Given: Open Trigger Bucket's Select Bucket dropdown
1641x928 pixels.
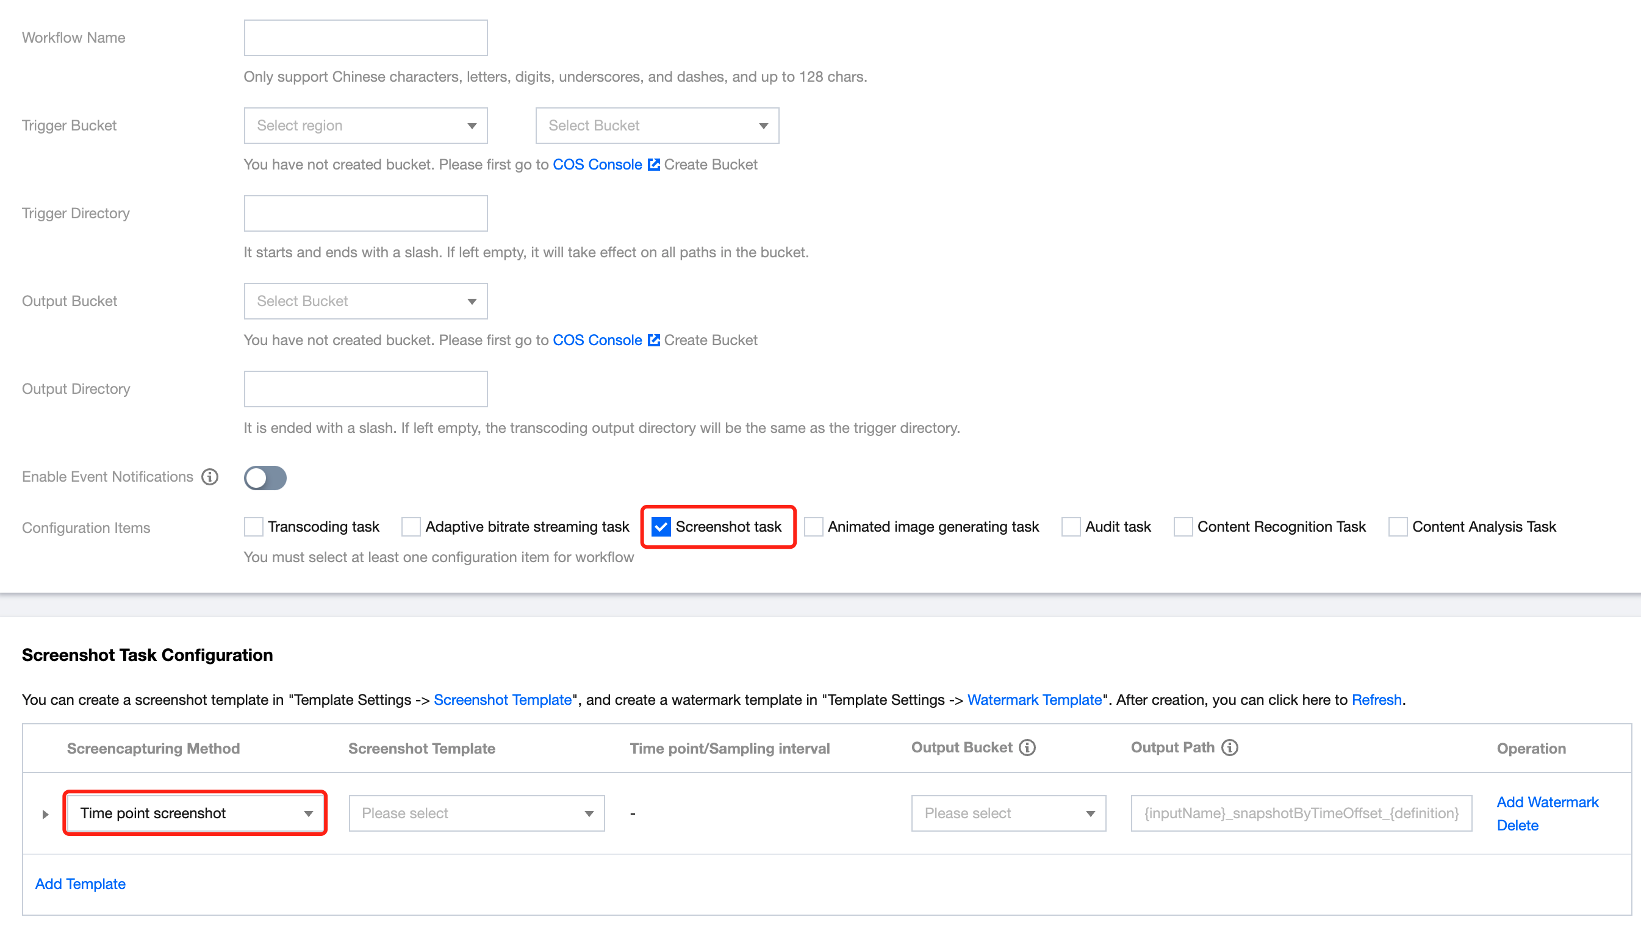Looking at the screenshot, I should click(x=656, y=126).
